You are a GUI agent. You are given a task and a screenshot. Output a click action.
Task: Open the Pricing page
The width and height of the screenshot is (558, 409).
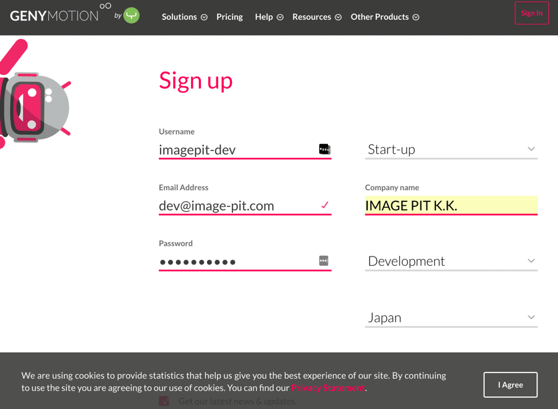(x=229, y=17)
